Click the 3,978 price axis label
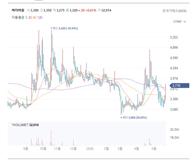Viewport: 192px width, 160px height. 174,79
